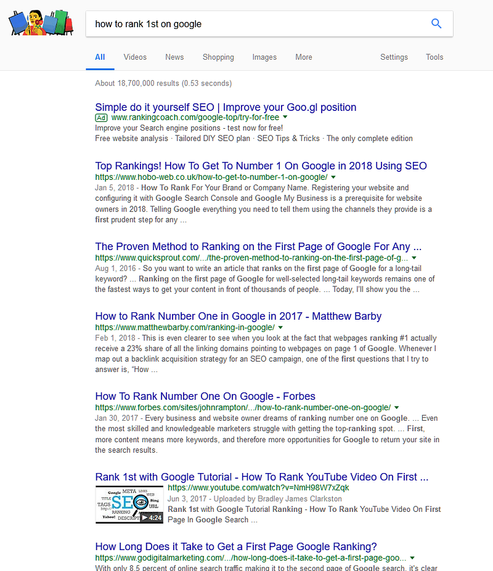Screen dimensions: 493x571
Task: Open How Long Does it Take result
Action: pyautogui.click(x=236, y=546)
